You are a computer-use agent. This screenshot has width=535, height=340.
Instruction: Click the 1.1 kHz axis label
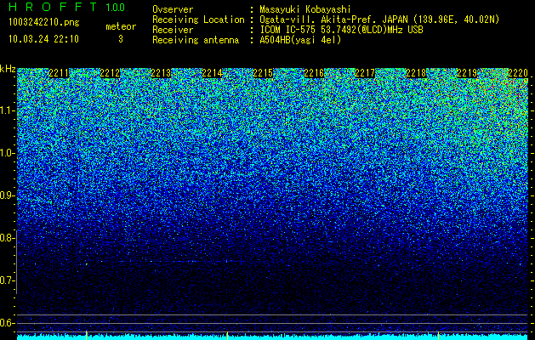click(8, 110)
